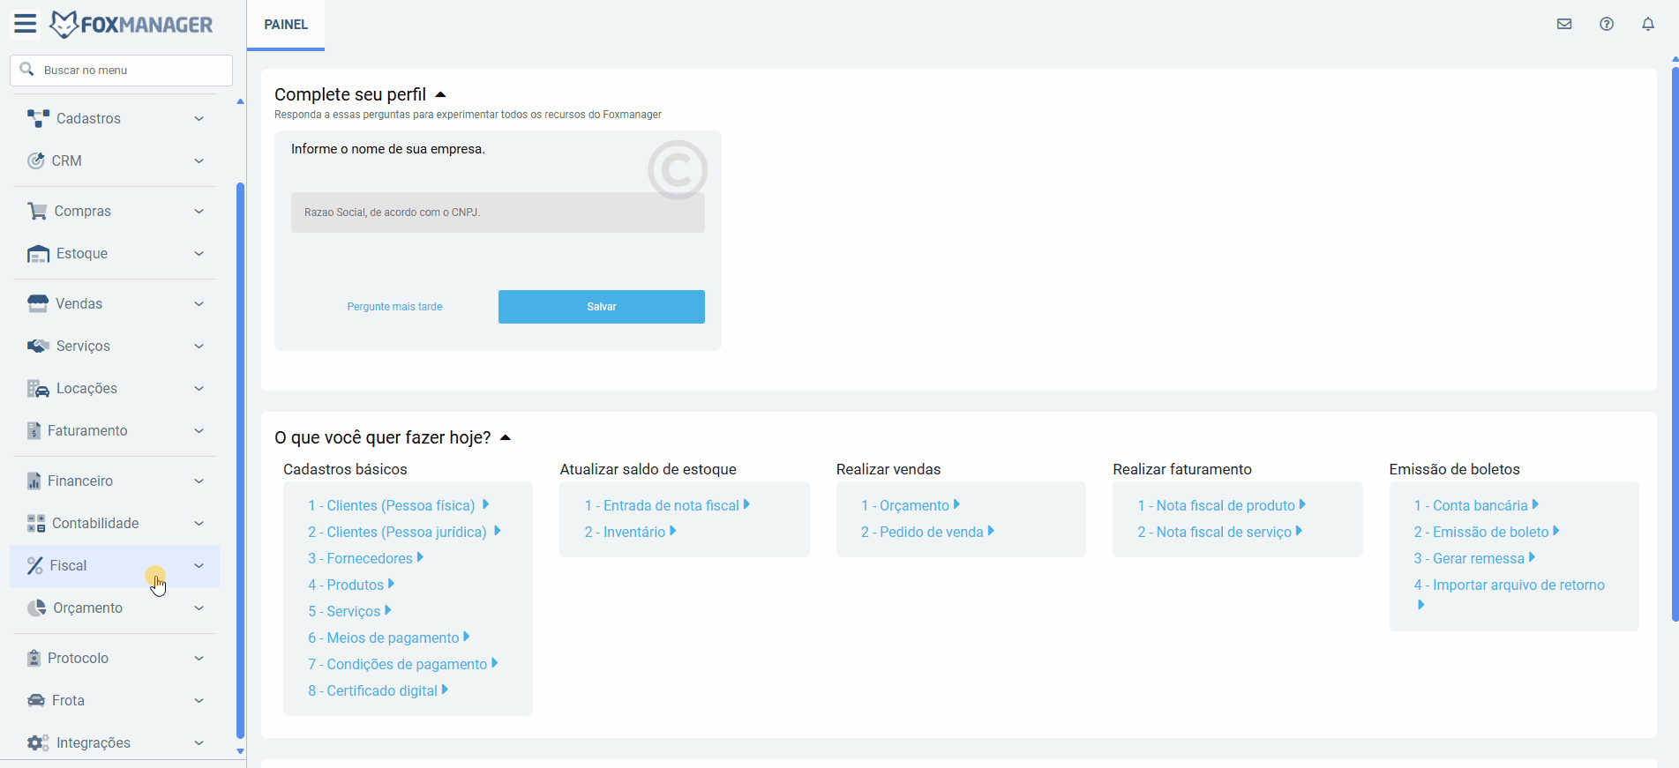The width and height of the screenshot is (1679, 768).
Task: Click the Compras shopping cart icon
Action: (x=37, y=212)
